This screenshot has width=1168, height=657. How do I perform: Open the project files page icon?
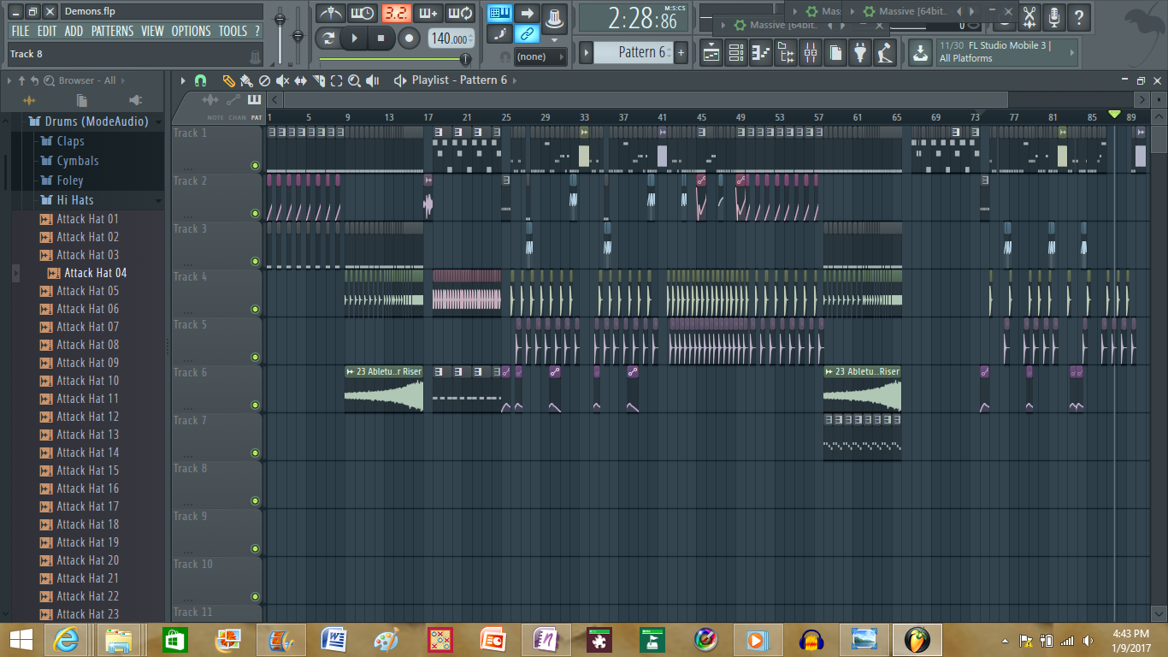835,53
